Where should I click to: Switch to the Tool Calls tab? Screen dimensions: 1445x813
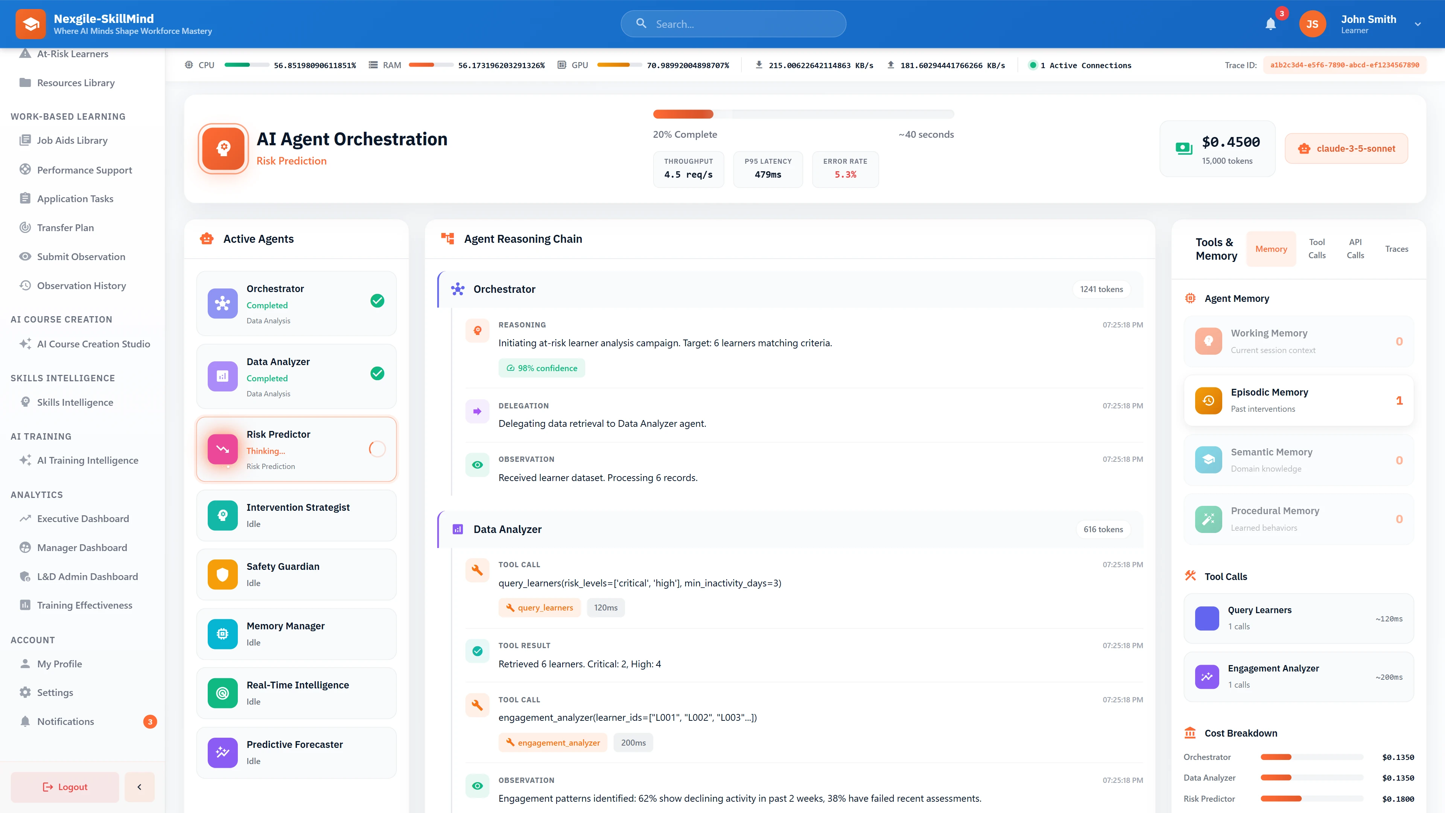click(1317, 248)
